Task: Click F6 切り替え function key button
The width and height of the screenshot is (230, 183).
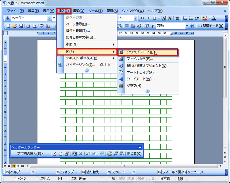Action: coord(90,172)
